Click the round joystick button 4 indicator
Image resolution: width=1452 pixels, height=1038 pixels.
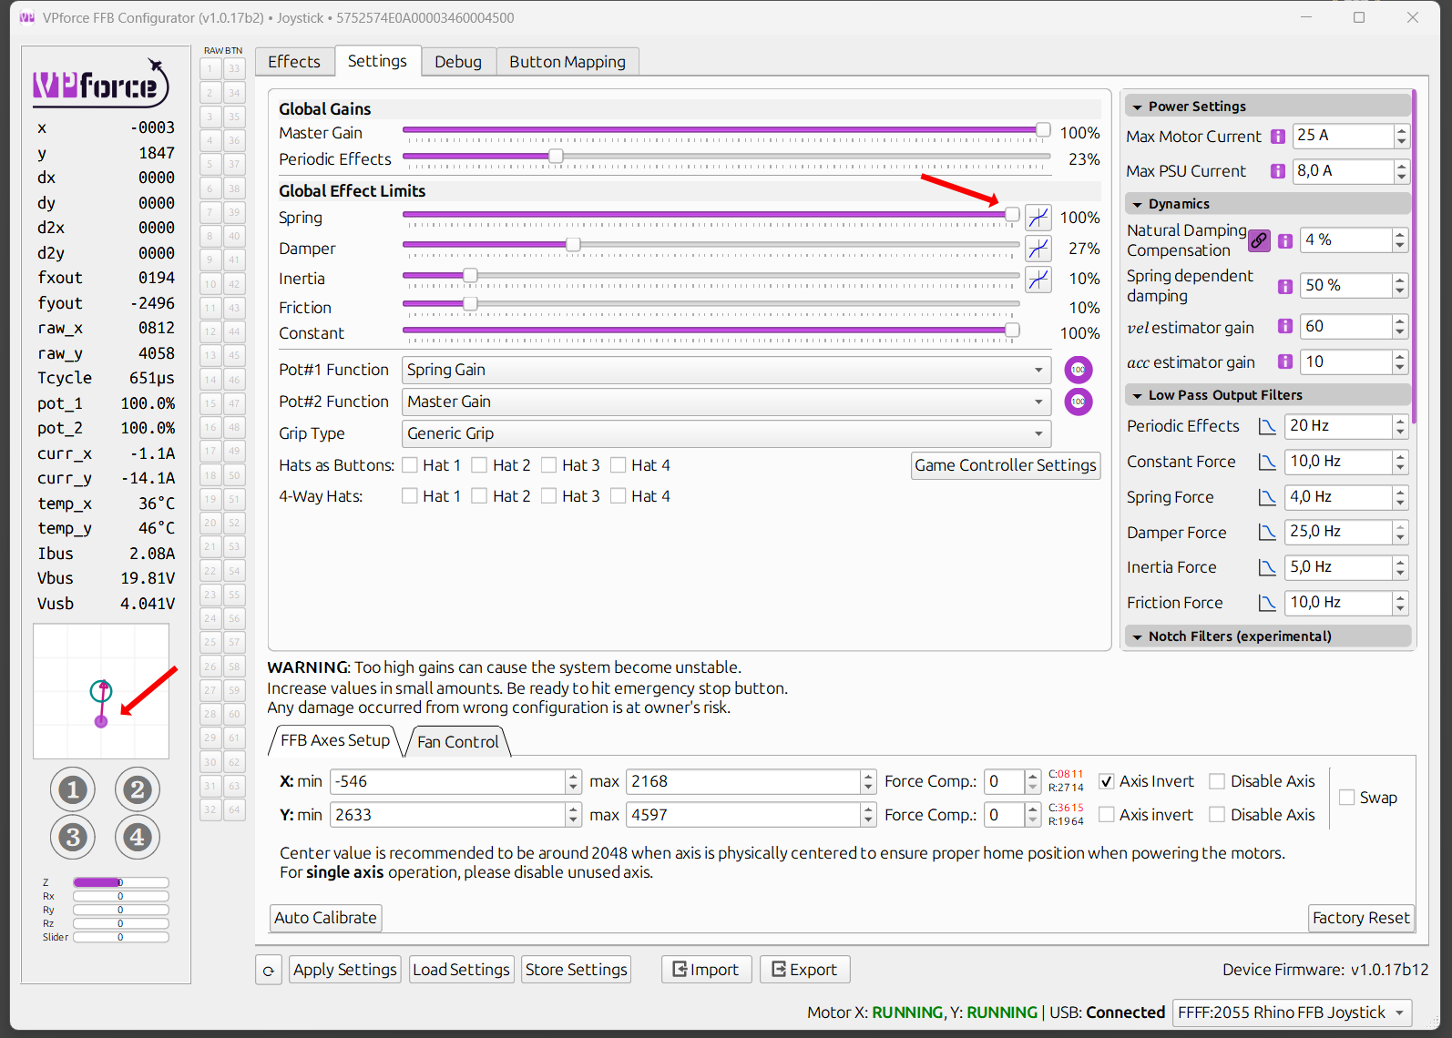(138, 837)
